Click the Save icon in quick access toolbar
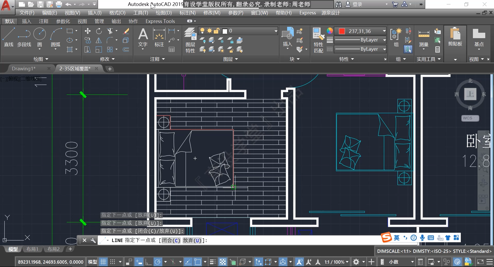 click(x=40, y=4)
